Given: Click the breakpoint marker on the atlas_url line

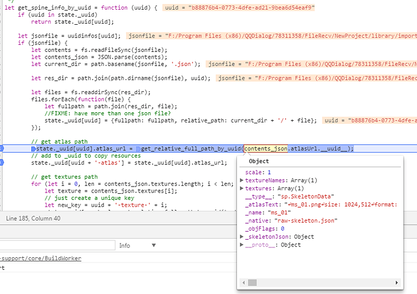Looking at the screenshot, I should [2, 149].
